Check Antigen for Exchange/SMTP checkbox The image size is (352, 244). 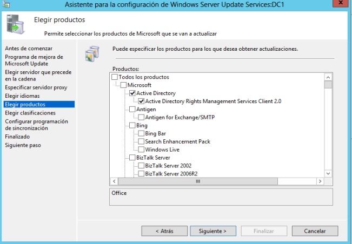pyautogui.click(x=141, y=117)
